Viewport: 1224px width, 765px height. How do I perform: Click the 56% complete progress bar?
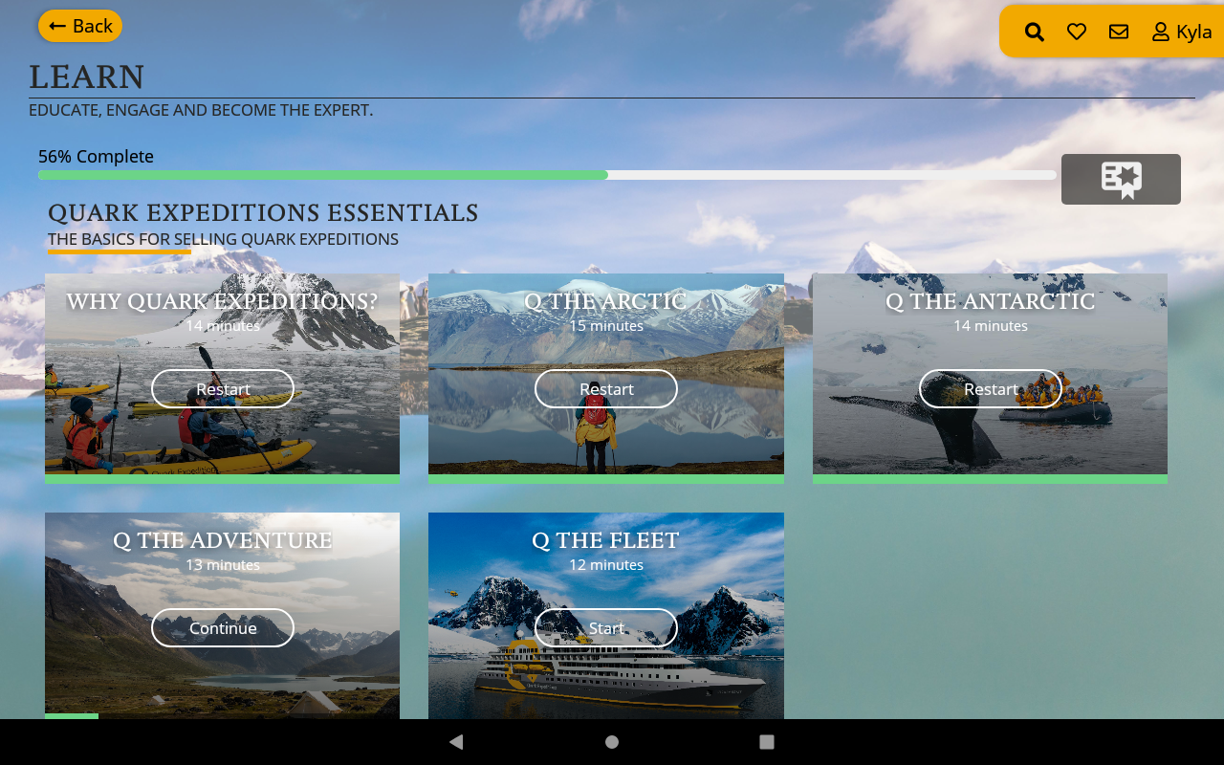(547, 175)
